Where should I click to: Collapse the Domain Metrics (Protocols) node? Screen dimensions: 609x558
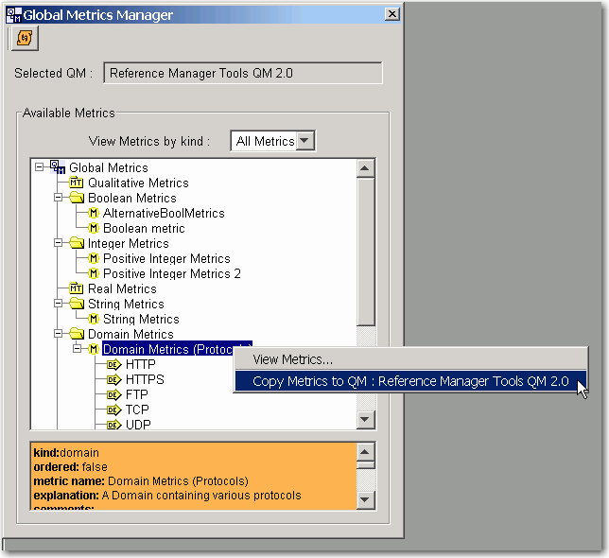coord(77,349)
